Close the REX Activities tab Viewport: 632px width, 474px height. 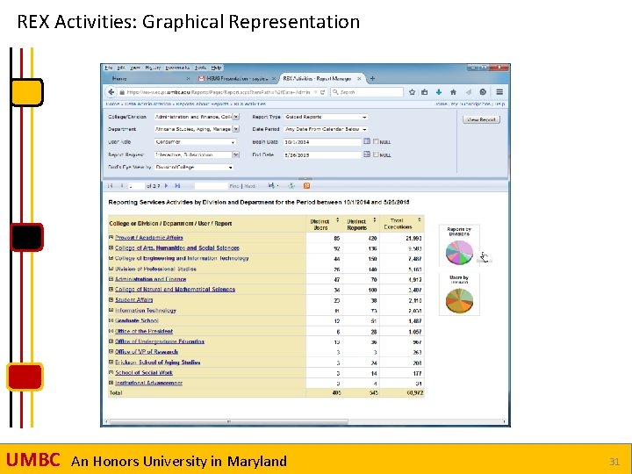(359, 79)
